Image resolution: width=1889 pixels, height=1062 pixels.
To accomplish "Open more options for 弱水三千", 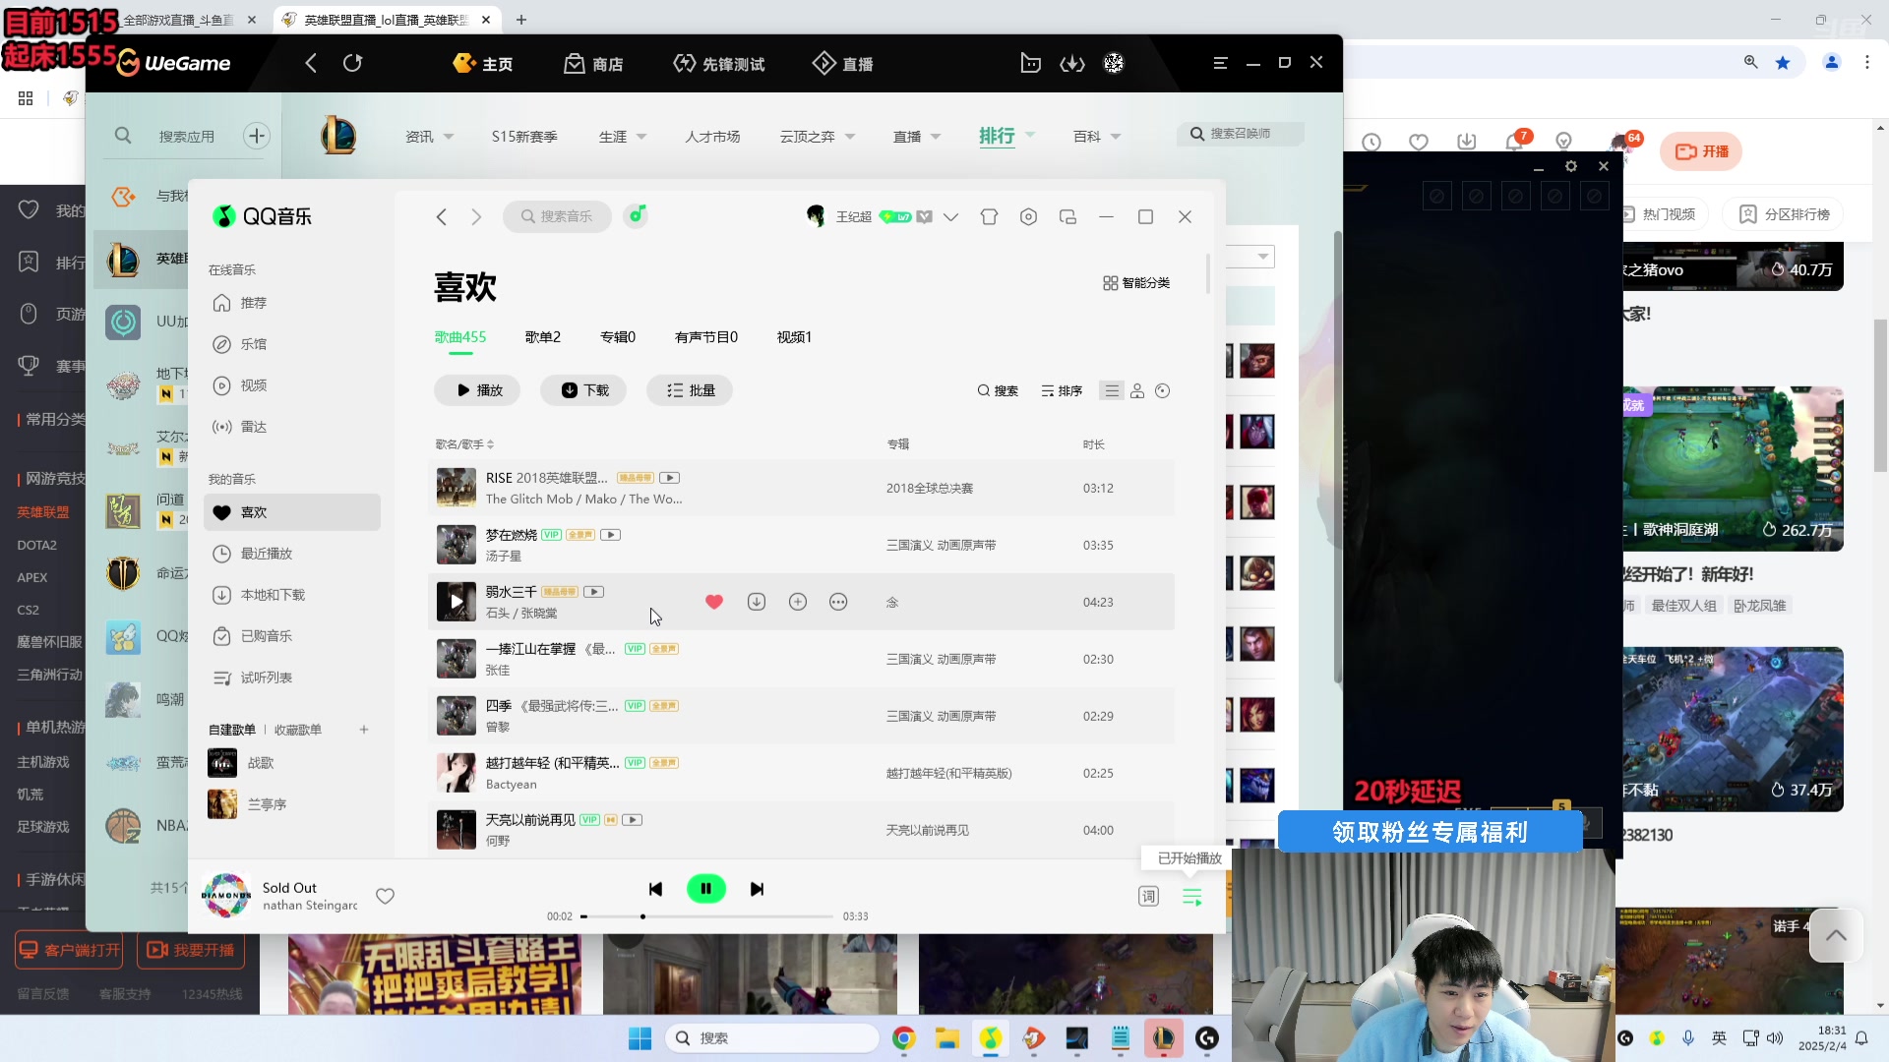I will [838, 602].
